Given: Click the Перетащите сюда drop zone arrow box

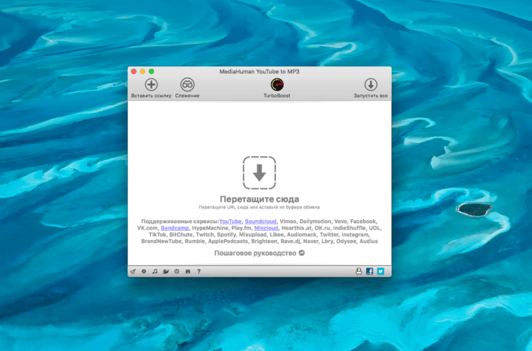Looking at the screenshot, I should (260, 173).
